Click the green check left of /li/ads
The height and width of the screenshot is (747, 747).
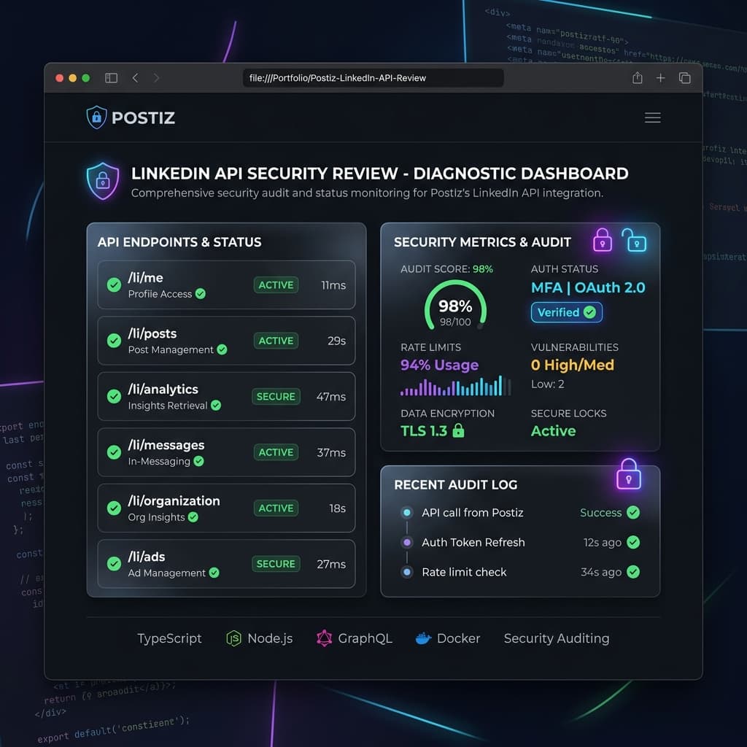114,564
